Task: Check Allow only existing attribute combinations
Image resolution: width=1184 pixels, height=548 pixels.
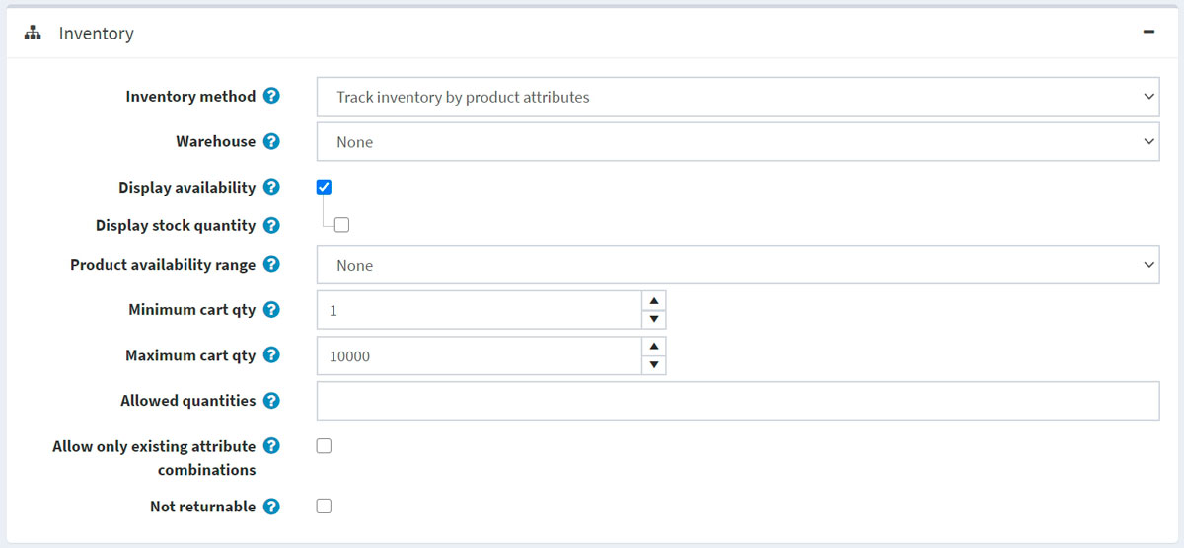Action: tap(325, 446)
